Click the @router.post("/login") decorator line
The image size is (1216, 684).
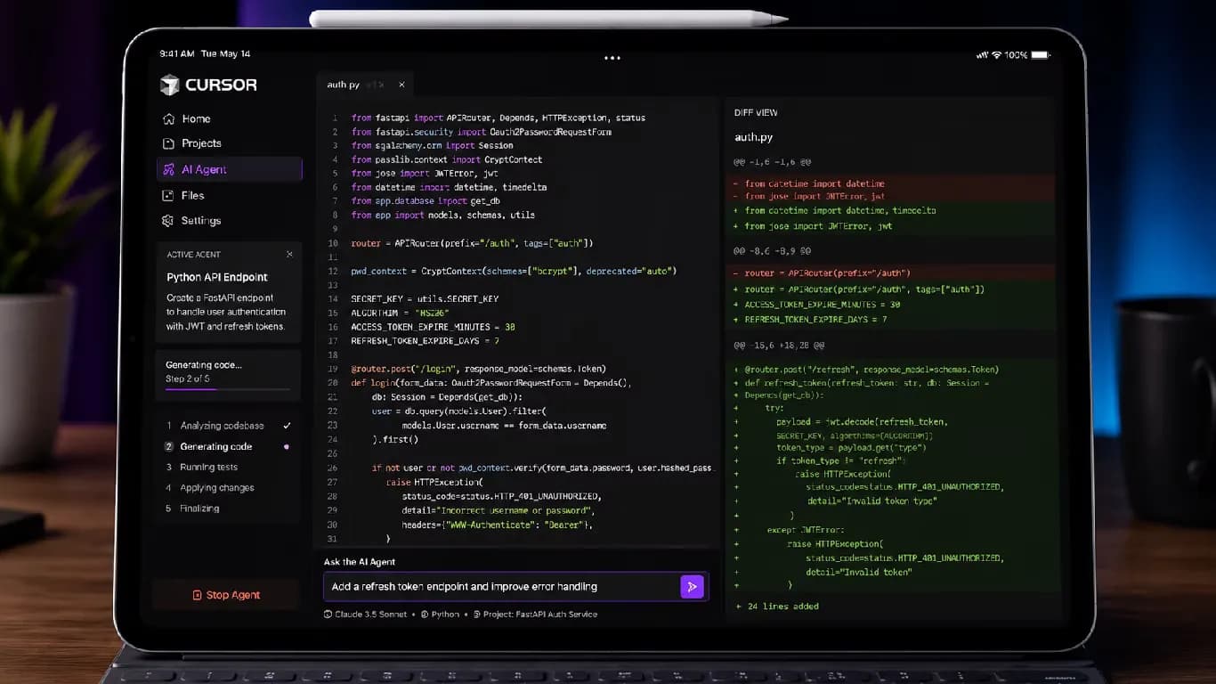click(x=478, y=369)
